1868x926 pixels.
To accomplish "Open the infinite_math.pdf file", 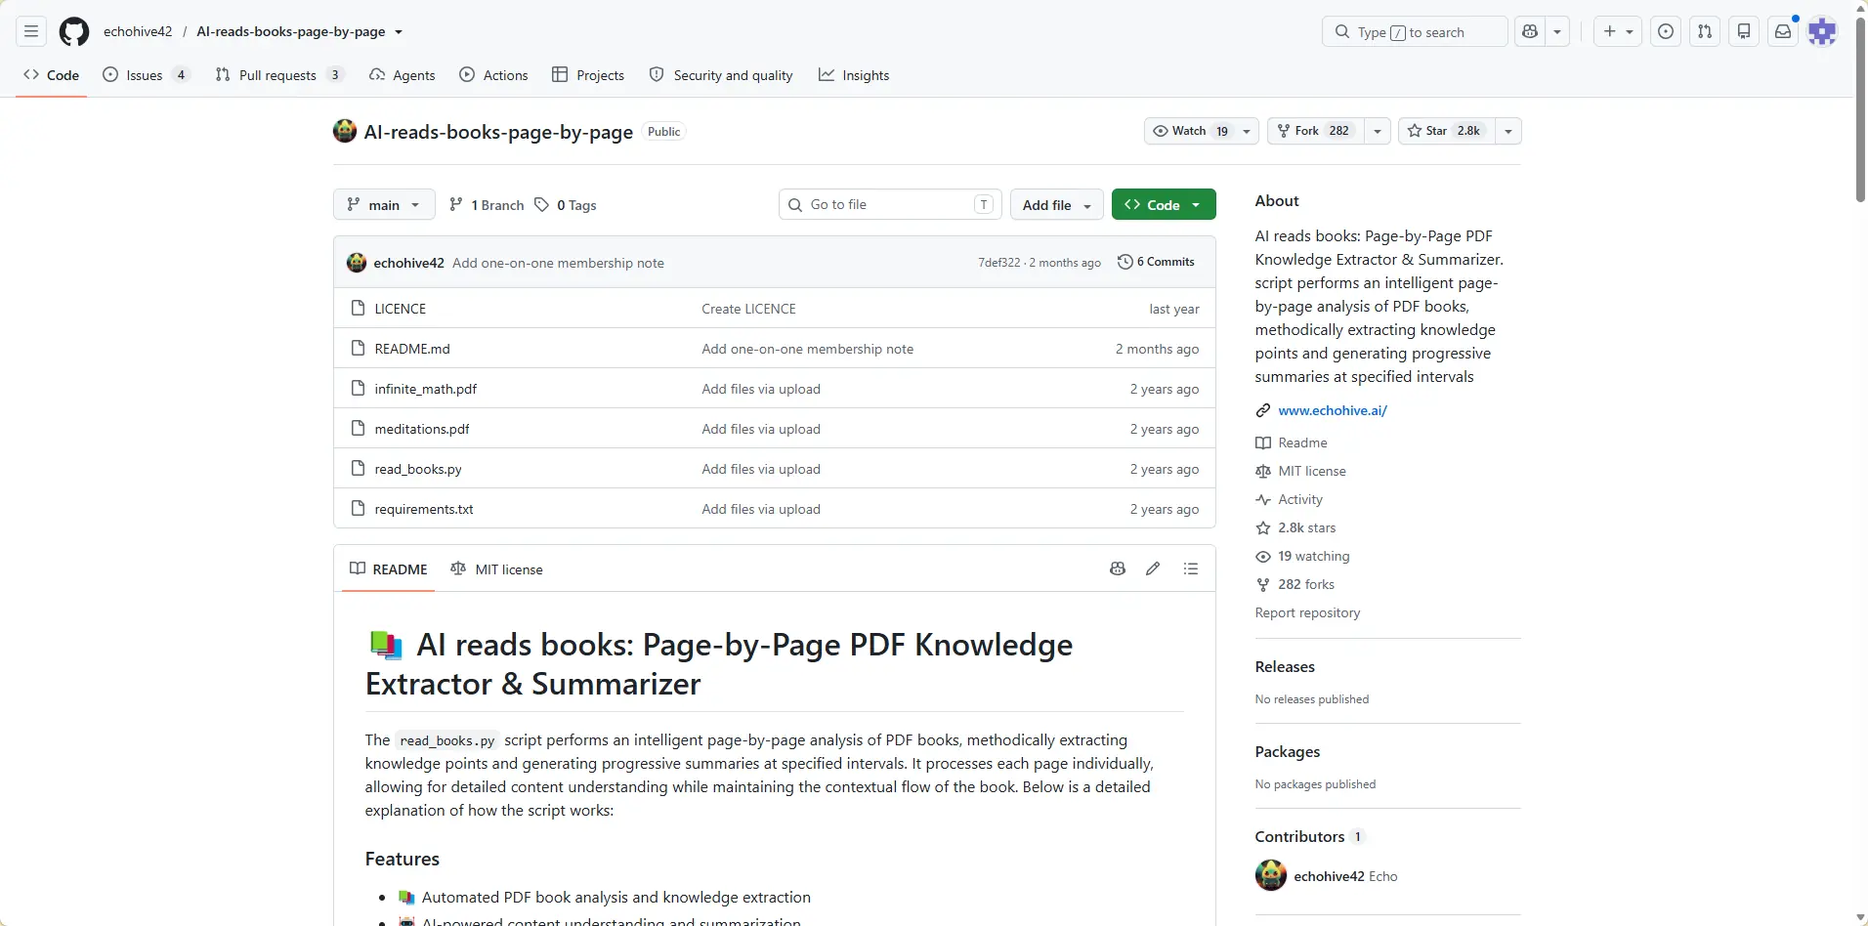I will (426, 389).
